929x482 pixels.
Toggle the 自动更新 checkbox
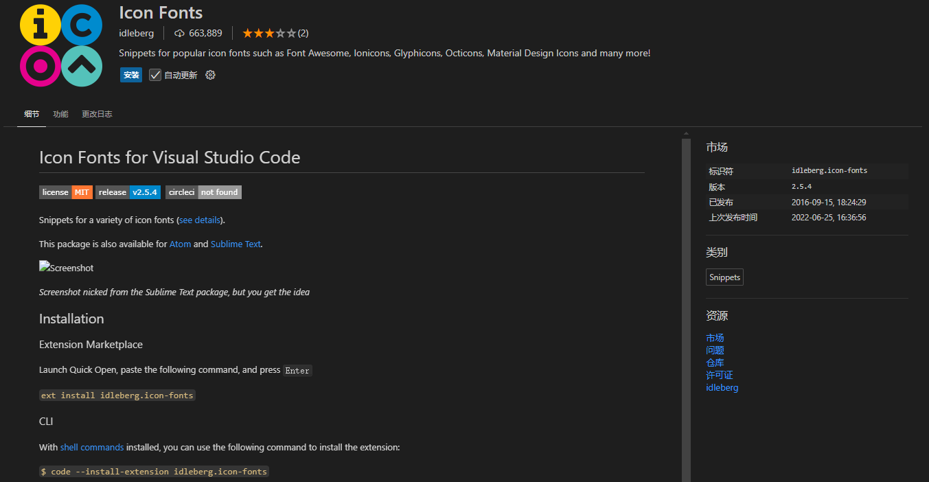[x=155, y=75]
